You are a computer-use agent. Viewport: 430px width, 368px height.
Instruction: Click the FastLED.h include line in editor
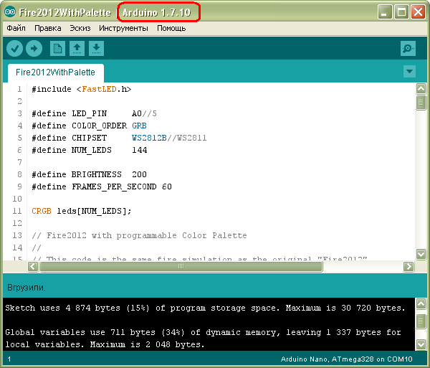81,90
